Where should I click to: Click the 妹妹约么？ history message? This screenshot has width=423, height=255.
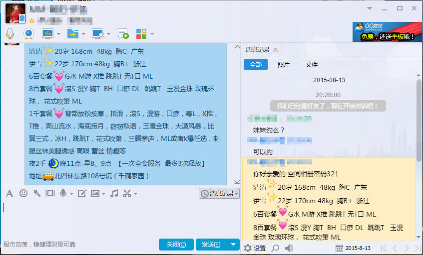[x=269, y=130]
